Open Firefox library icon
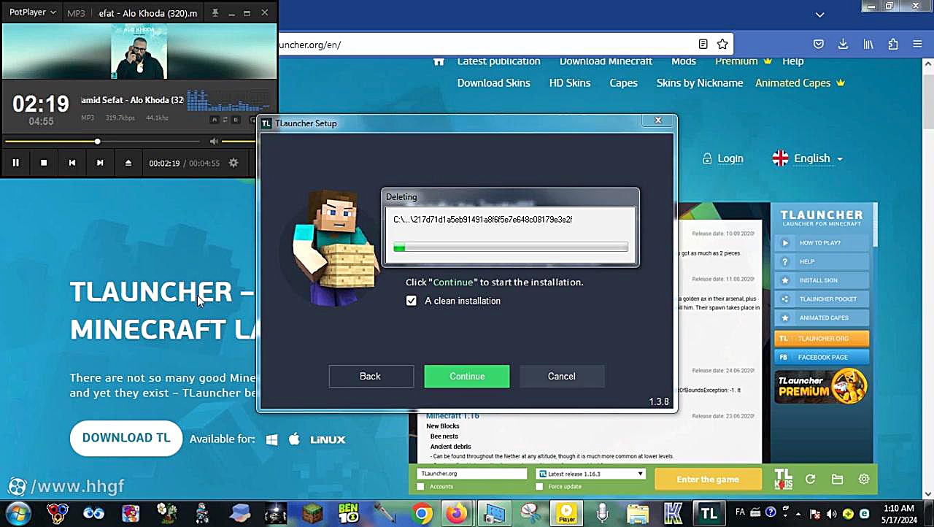Image resolution: width=934 pixels, height=527 pixels. pyautogui.click(x=868, y=45)
